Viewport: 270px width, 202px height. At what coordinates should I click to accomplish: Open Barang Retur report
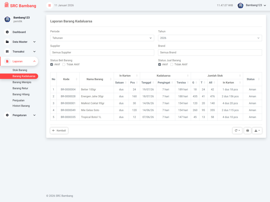pyautogui.click(x=20, y=88)
